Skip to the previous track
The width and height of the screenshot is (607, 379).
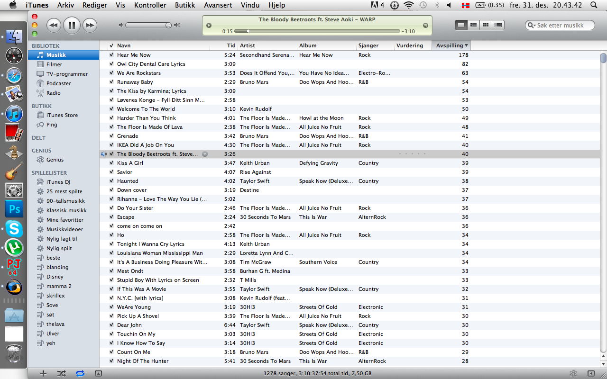pyautogui.click(x=54, y=25)
